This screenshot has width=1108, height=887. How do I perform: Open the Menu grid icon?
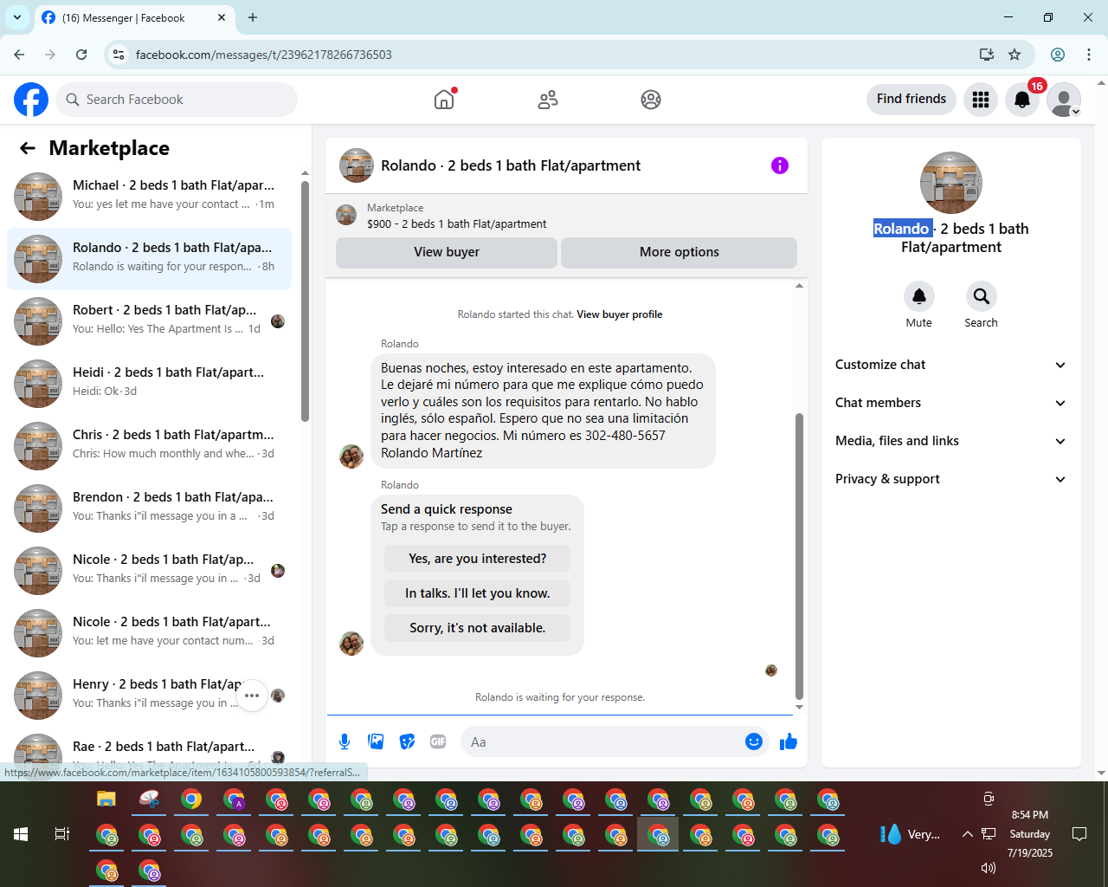(x=981, y=100)
